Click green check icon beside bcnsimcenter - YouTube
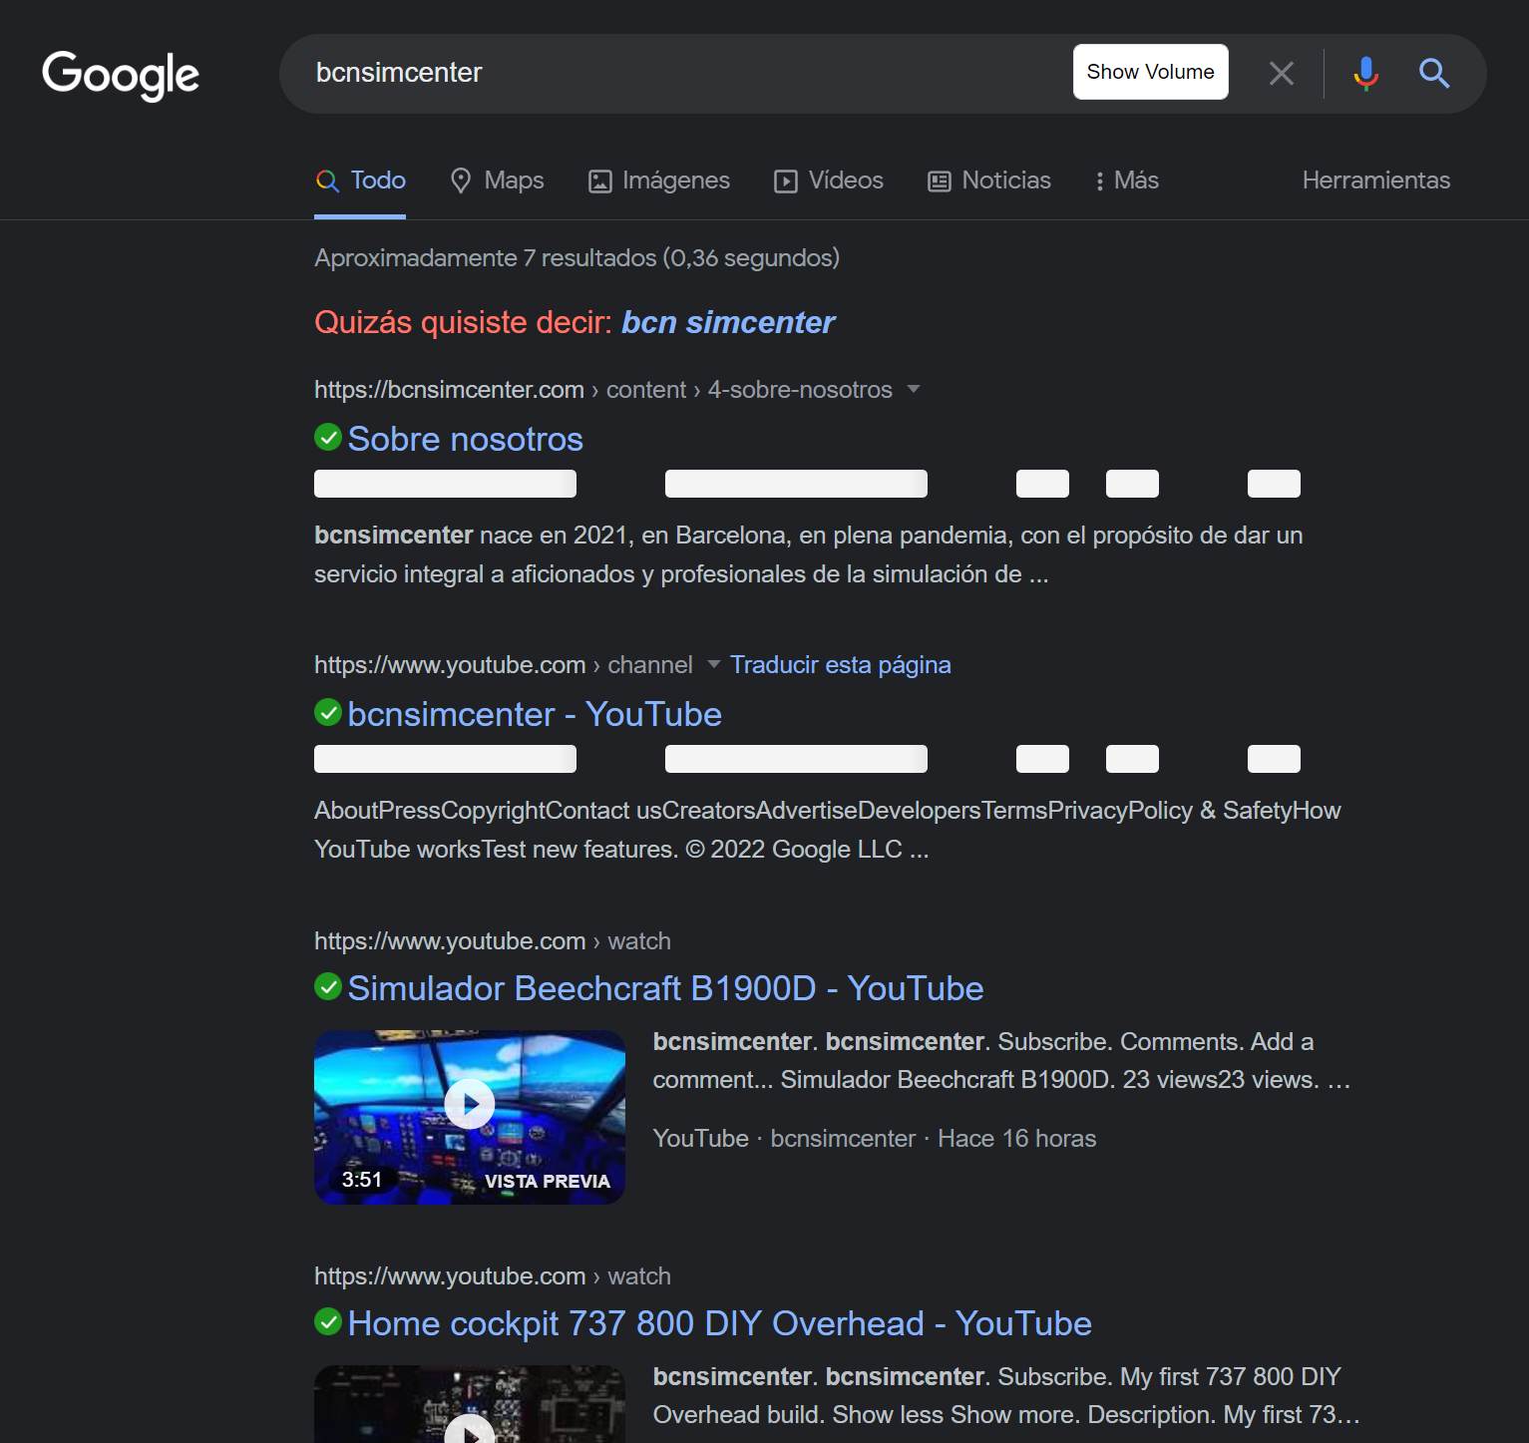 click(x=328, y=712)
